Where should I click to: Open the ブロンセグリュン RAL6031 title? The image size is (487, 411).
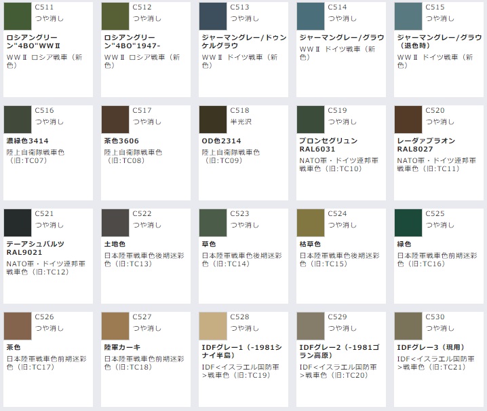[328, 145]
